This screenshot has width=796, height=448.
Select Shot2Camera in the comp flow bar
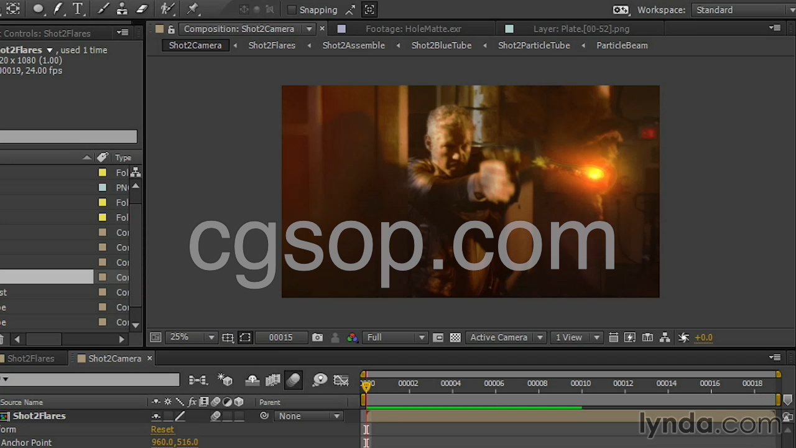tap(195, 45)
